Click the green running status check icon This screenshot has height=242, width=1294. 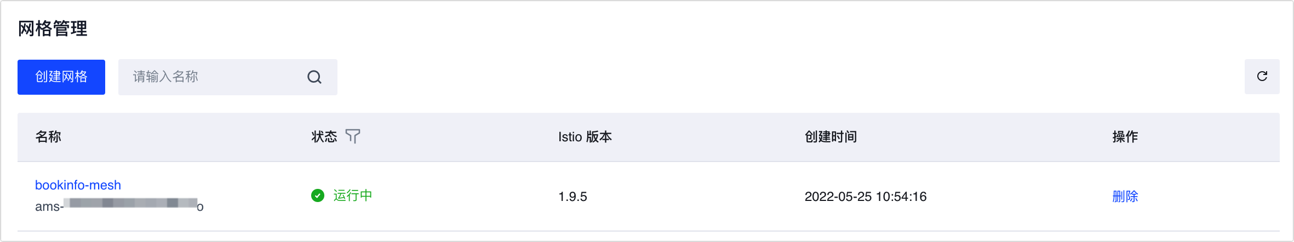(318, 195)
